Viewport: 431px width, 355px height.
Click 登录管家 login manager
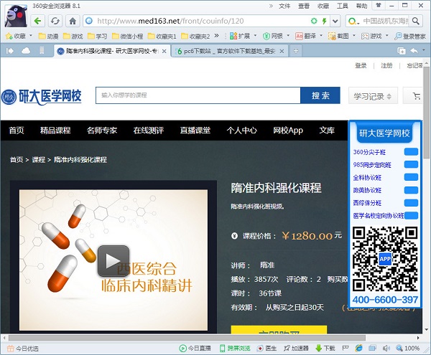click(x=410, y=36)
